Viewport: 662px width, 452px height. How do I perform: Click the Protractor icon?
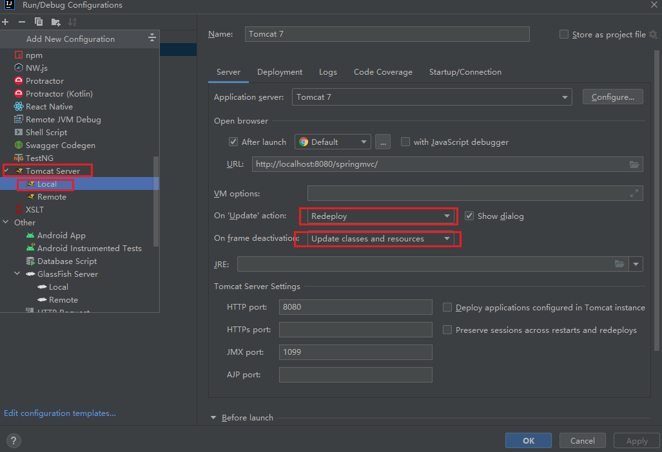pyautogui.click(x=19, y=80)
